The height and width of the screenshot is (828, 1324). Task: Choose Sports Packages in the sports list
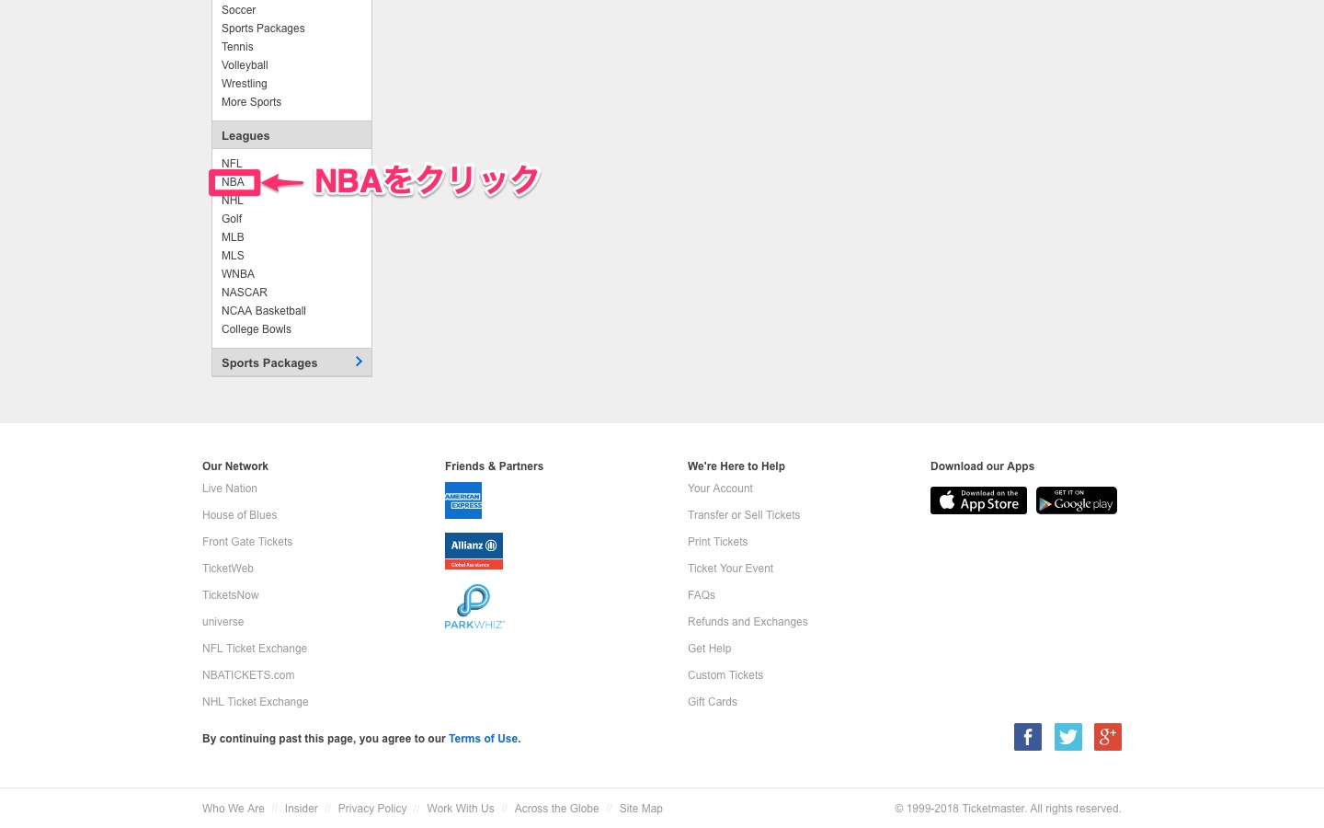263,29
